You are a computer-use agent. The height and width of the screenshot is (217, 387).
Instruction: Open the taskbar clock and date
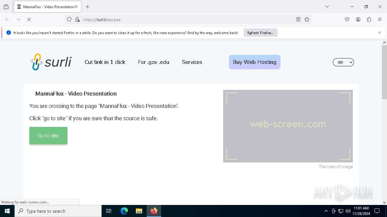click(361, 211)
